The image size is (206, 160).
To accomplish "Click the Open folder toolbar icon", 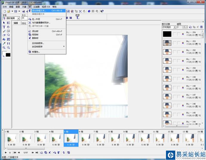I will (9, 11).
